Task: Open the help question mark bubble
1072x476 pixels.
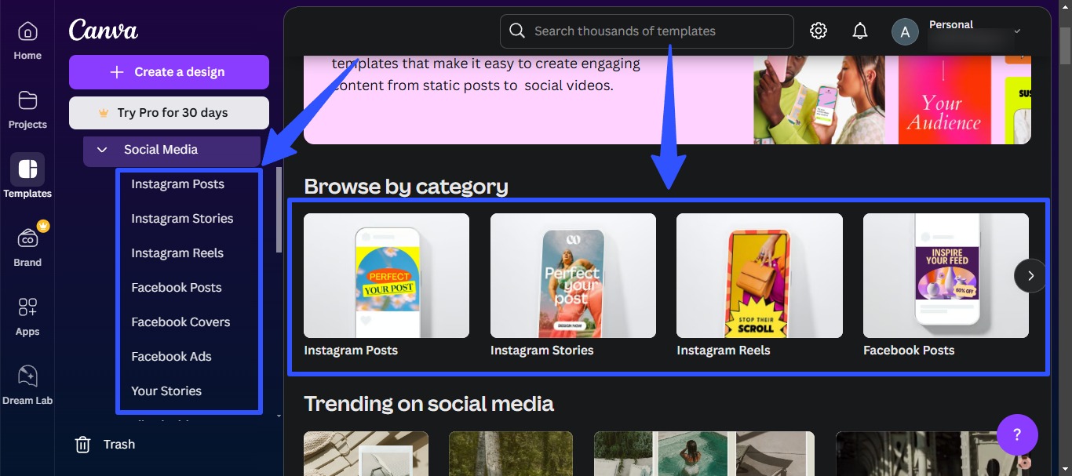Action: [1017, 434]
